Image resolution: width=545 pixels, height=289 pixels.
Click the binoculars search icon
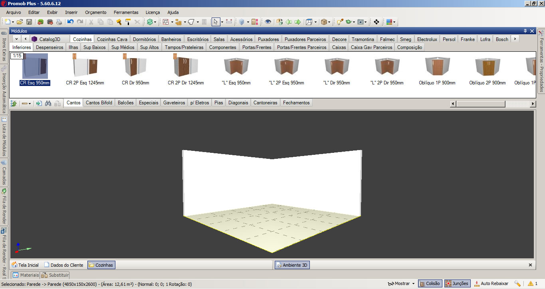[48, 103]
